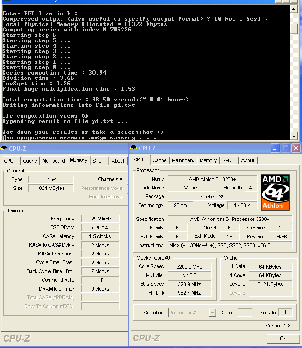Click Cores value 1

pos(245,313)
